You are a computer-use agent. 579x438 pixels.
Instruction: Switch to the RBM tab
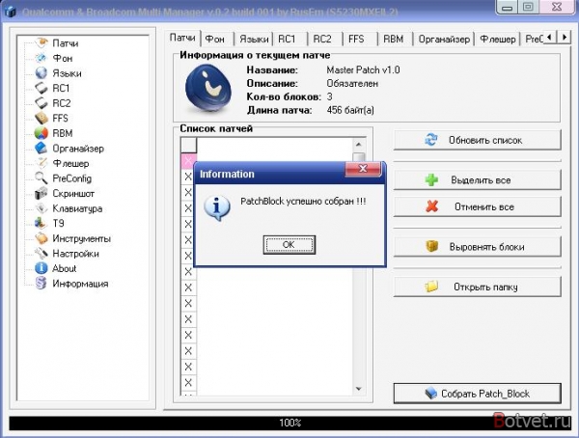(394, 39)
